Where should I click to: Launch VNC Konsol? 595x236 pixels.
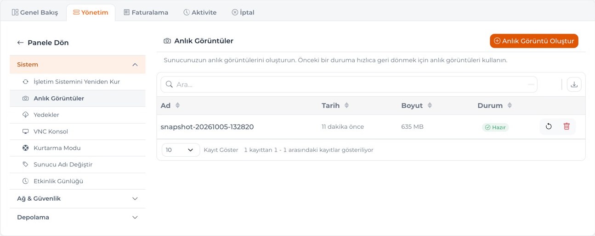point(78,132)
